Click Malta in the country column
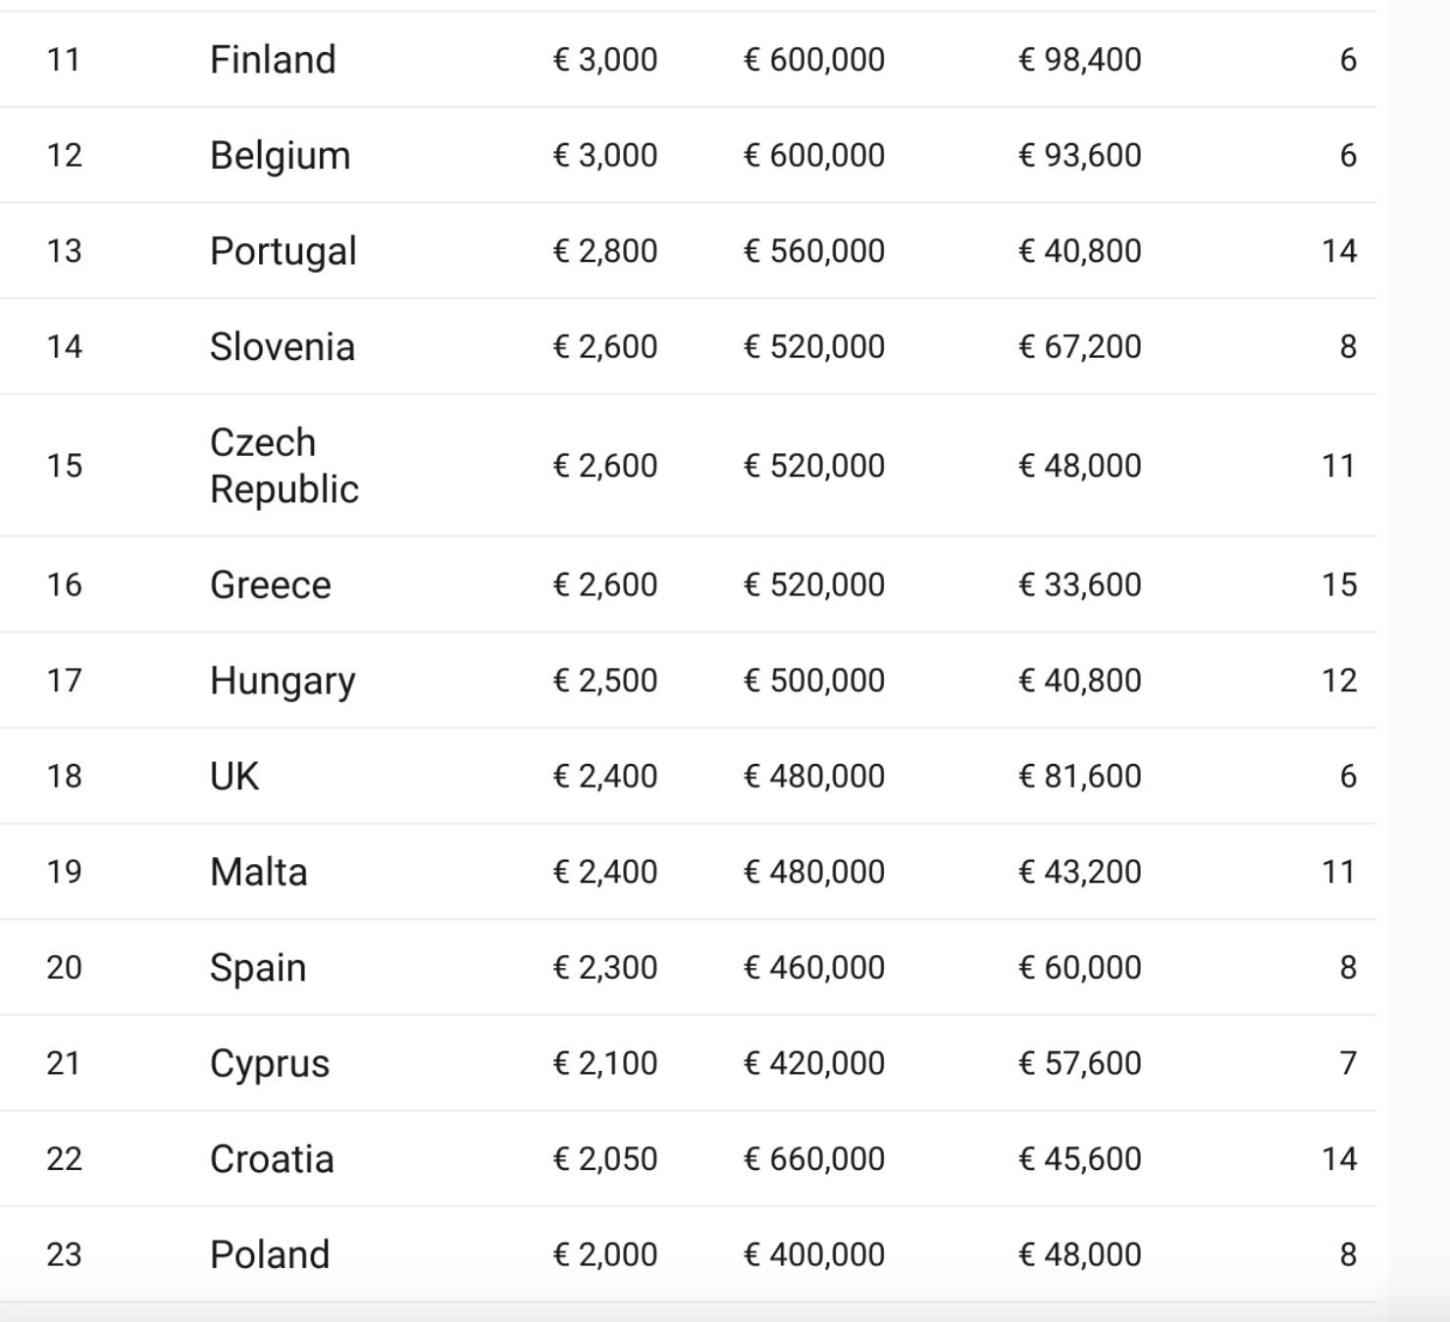1450x1322 pixels. (x=258, y=872)
